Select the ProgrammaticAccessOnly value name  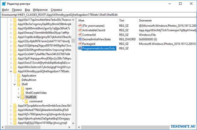(98, 48)
